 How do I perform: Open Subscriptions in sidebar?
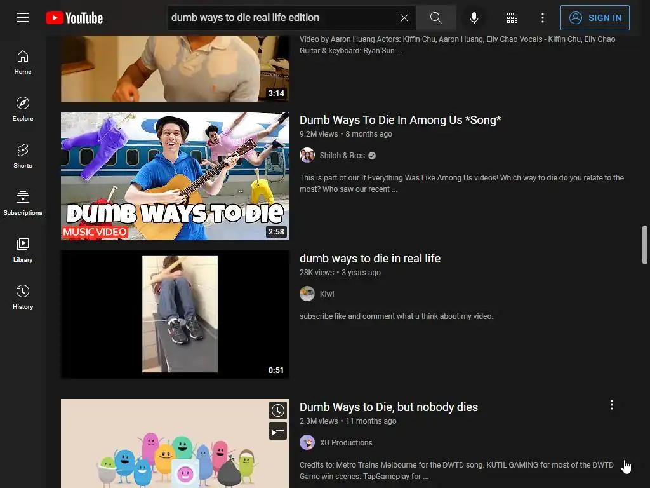point(23,203)
